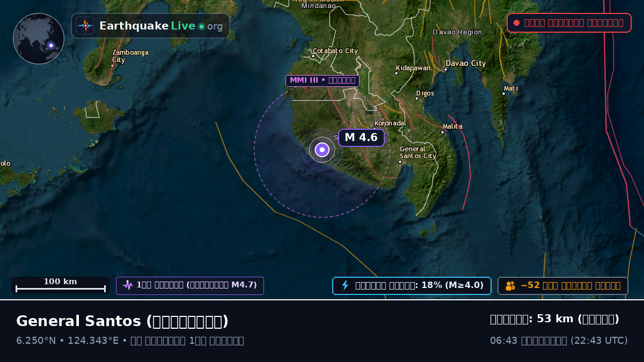Click the Malita map dot
This screenshot has width=644, height=362.
point(442,132)
